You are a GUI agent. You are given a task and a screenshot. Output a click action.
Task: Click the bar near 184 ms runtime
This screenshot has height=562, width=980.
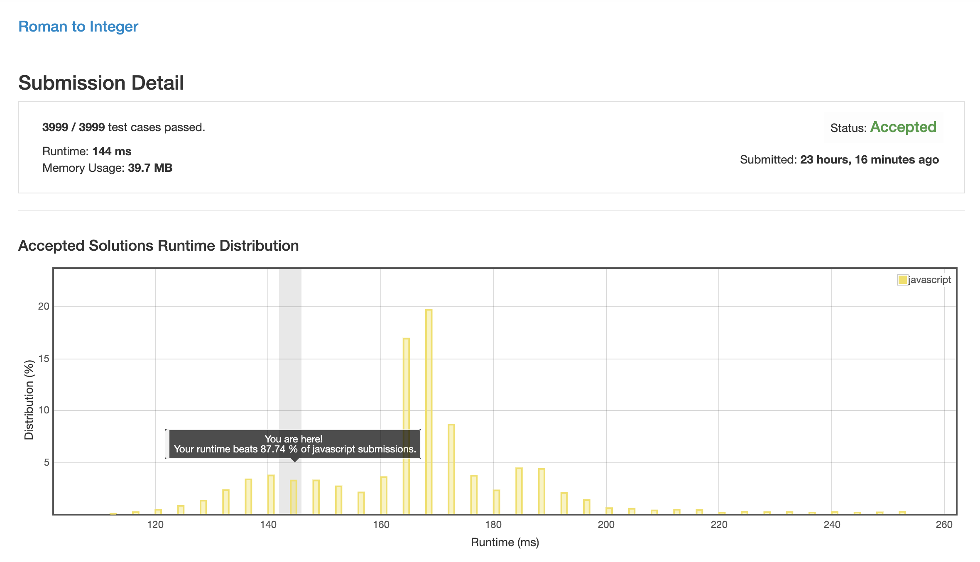click(519, 491)
